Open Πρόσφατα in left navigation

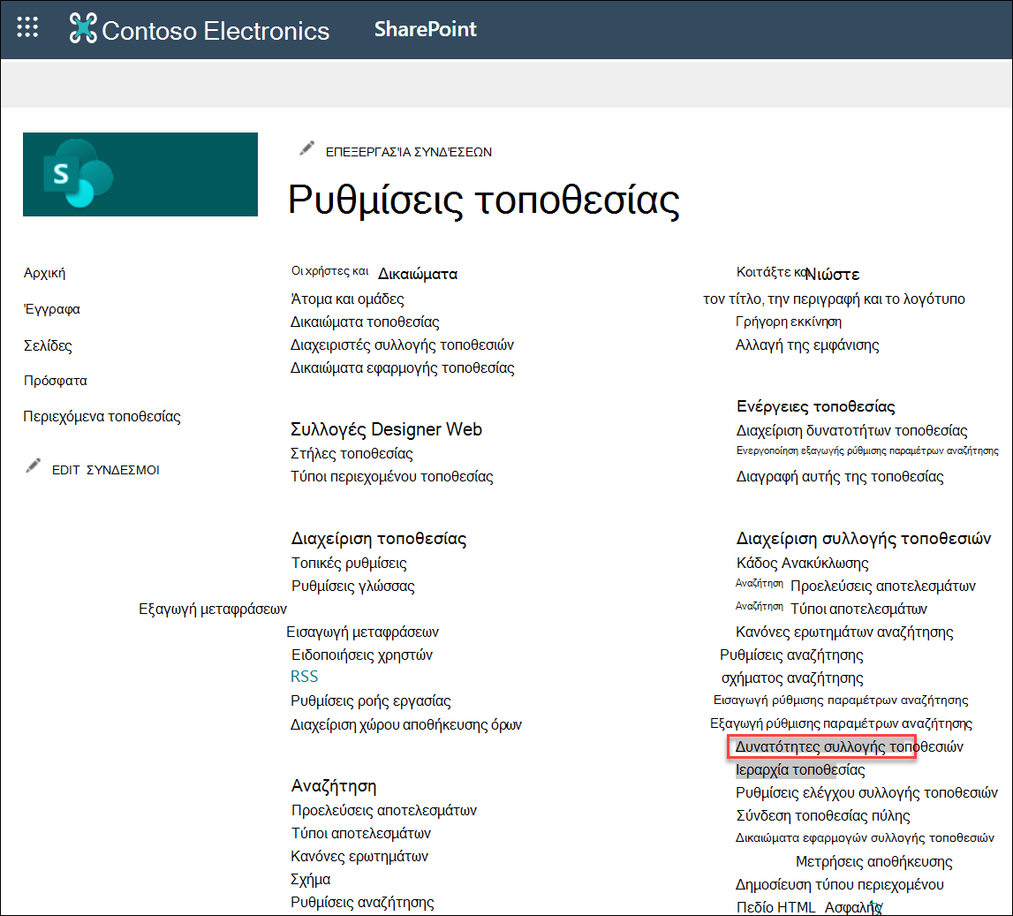pos(56,381)
